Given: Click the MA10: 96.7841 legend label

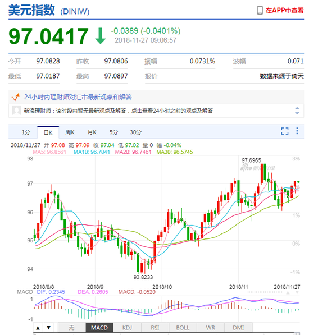Looking at the screenshot, I should [x=92, y=152].
